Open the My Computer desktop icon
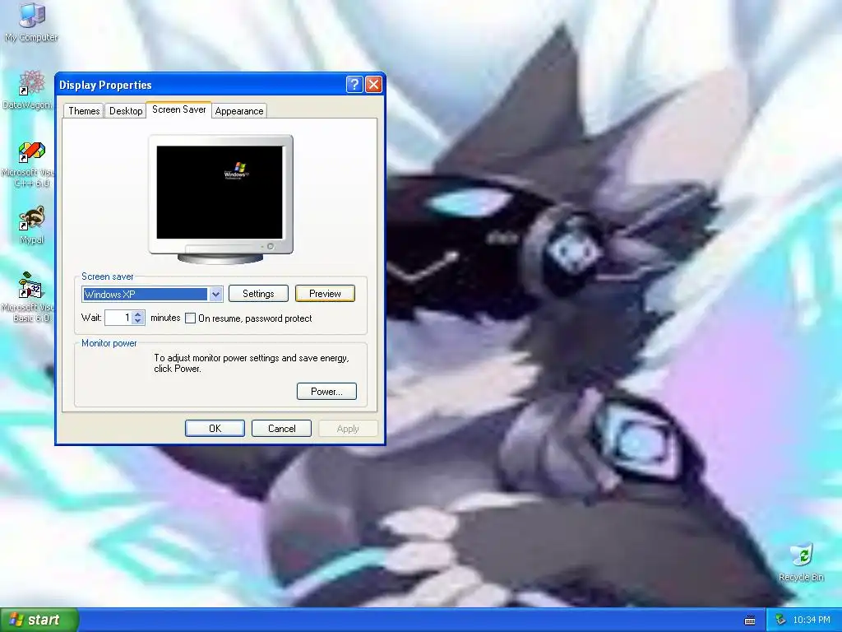The width and height of the screenshot is (842, 632). (31, 21)
